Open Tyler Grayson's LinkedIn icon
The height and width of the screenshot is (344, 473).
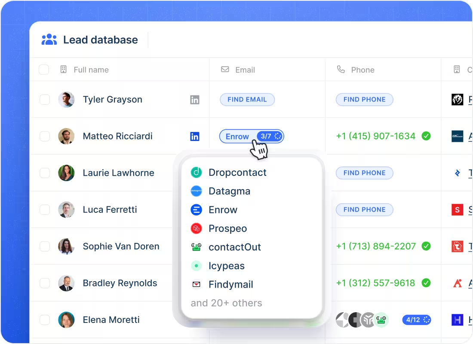click(x=194, y=100)
